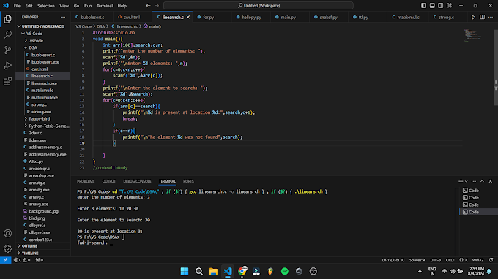The width and height of the screenshot is (498, 279).
Task: Open Spotify from the taskbar
Action: 285,271
